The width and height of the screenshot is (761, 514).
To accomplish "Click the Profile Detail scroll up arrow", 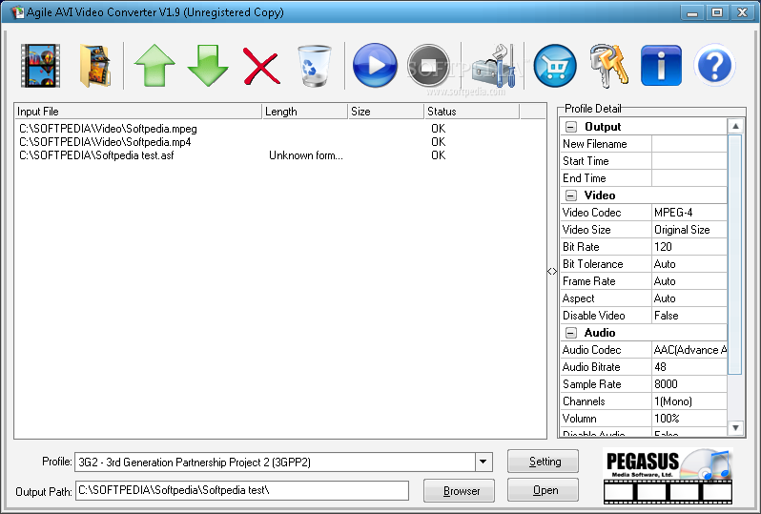I will 735,126.
